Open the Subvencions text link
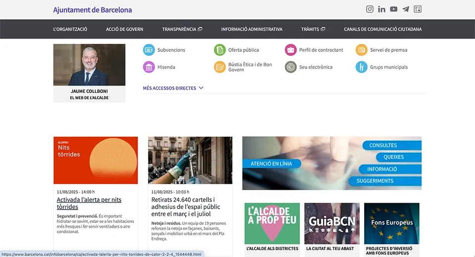Image resolution: width=475 pixels, height=257 pixels. [x=171, y=50]
